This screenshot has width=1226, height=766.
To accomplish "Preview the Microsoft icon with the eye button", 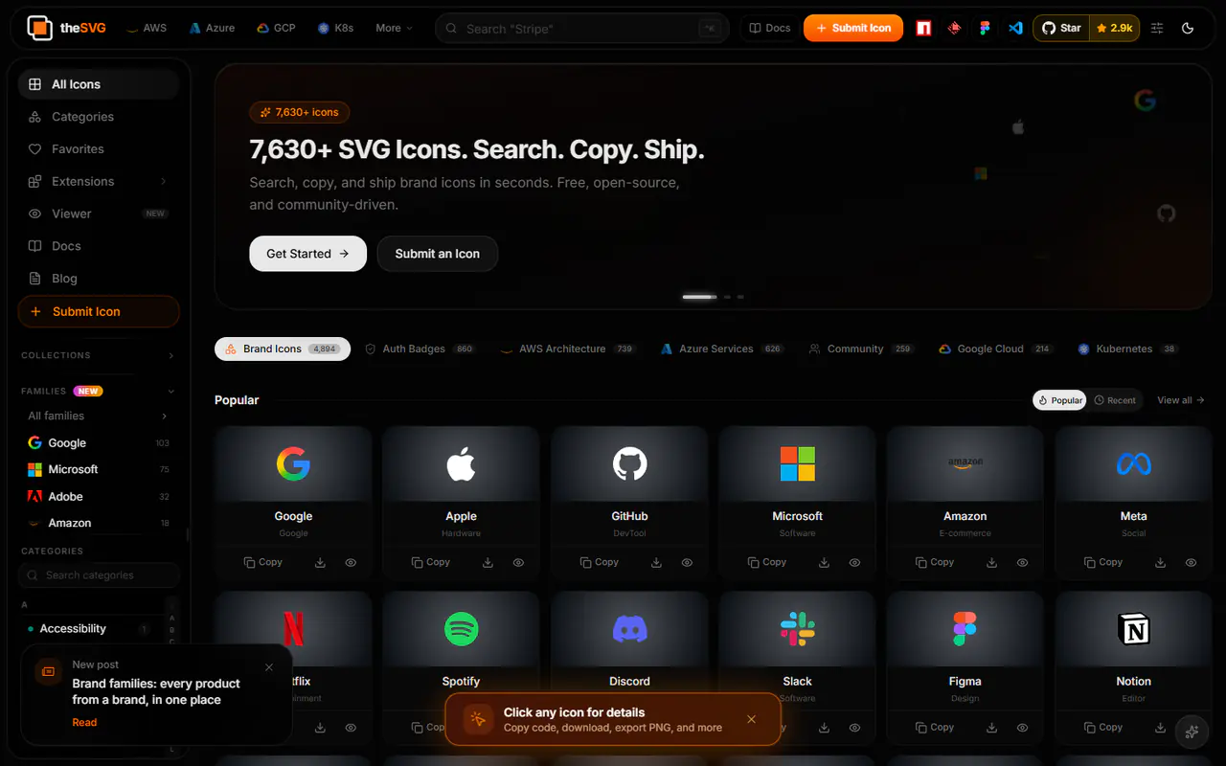I will pos(854,562).
